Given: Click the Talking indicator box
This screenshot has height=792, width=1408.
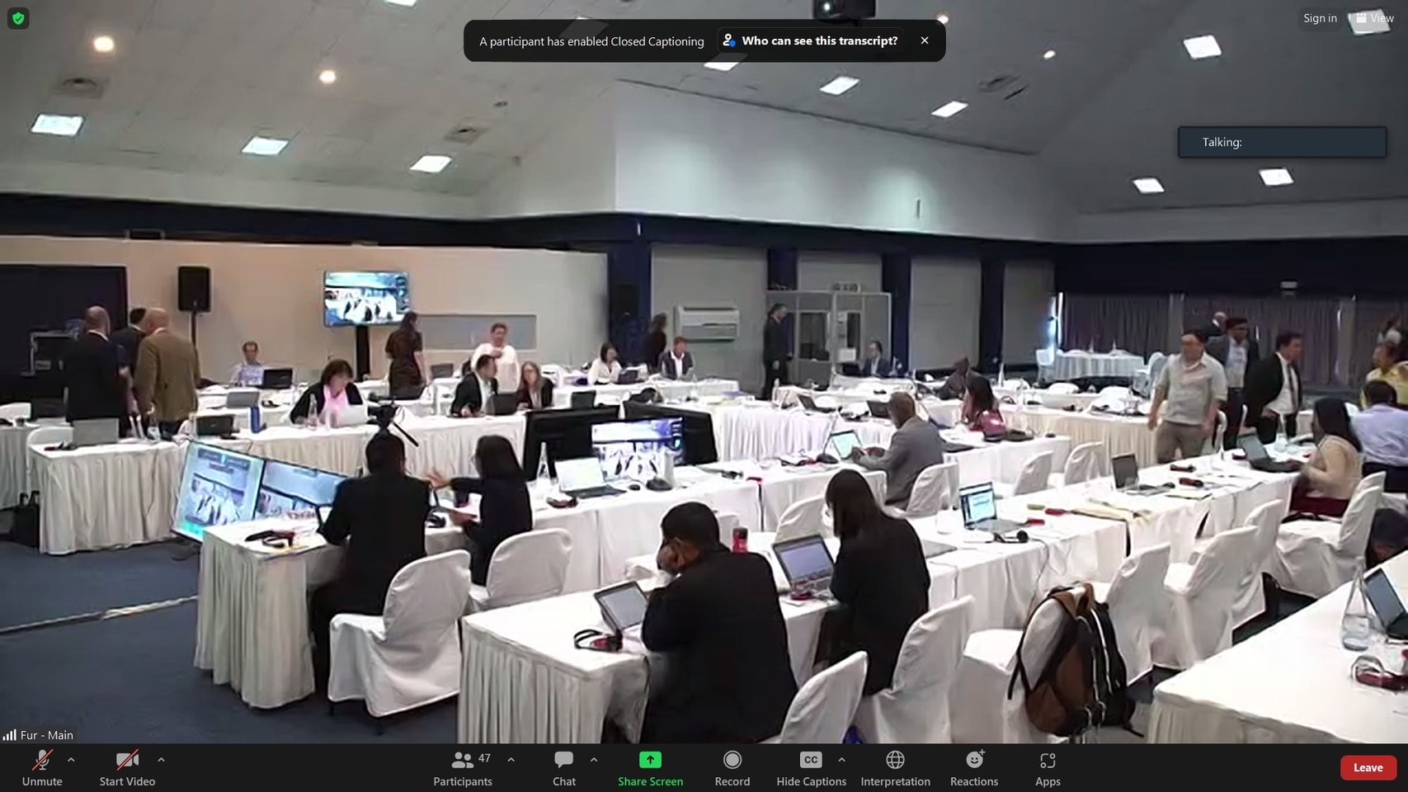Looking at the screenshot, I should (x=1282, y=142).
